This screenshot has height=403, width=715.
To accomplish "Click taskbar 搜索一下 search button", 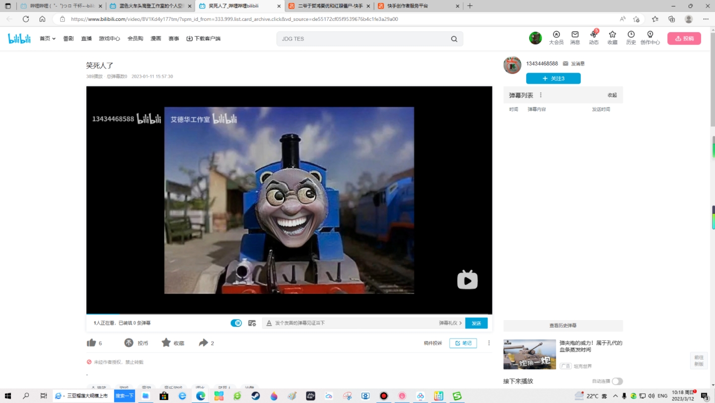I will (x=125, y=396).
